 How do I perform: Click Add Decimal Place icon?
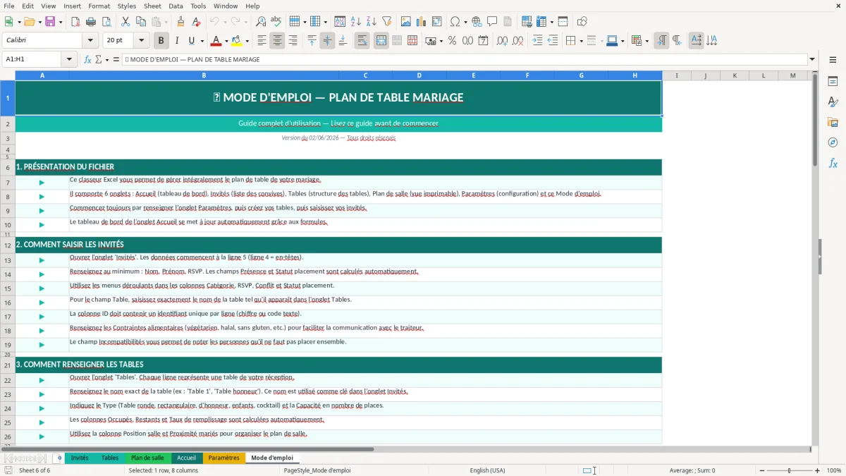click(501, 41)
